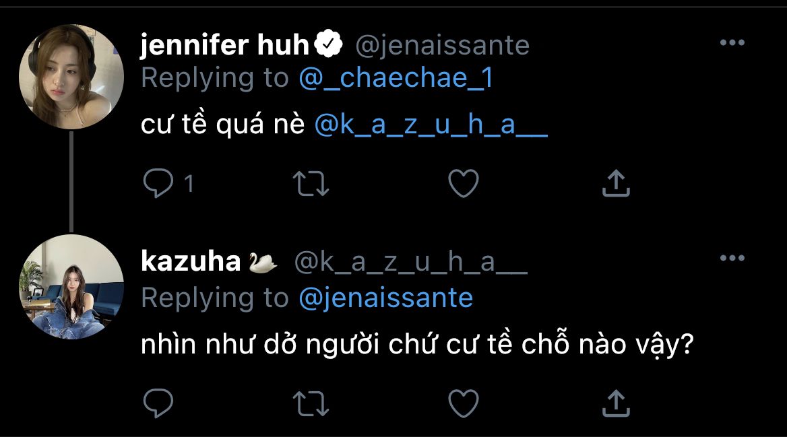Click the gray @jenaissante handle beside jennifer huh

pyautogui.click(x=442, y=45)
